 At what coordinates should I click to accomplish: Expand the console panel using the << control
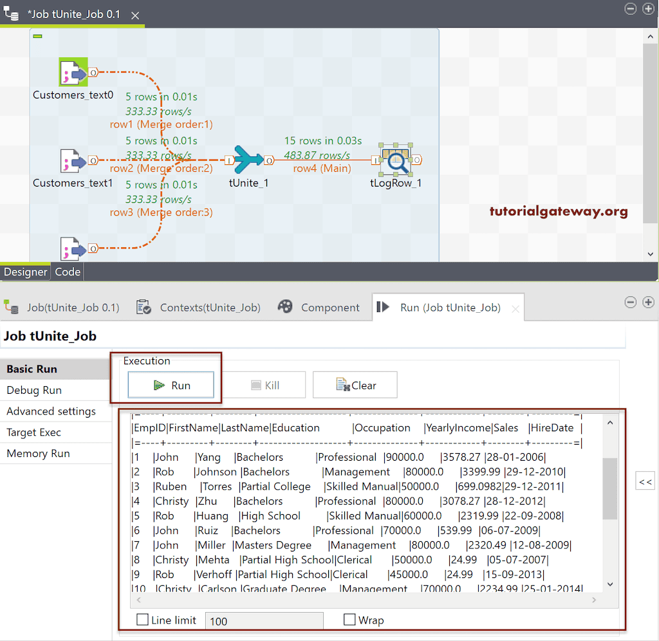645,480
